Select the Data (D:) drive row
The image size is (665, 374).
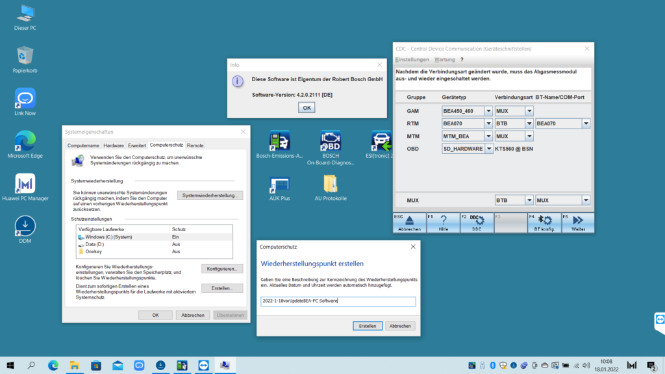click(x=155, y=244)
